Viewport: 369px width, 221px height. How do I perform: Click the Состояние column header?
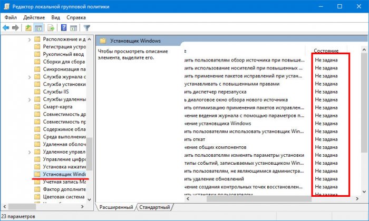326,51
